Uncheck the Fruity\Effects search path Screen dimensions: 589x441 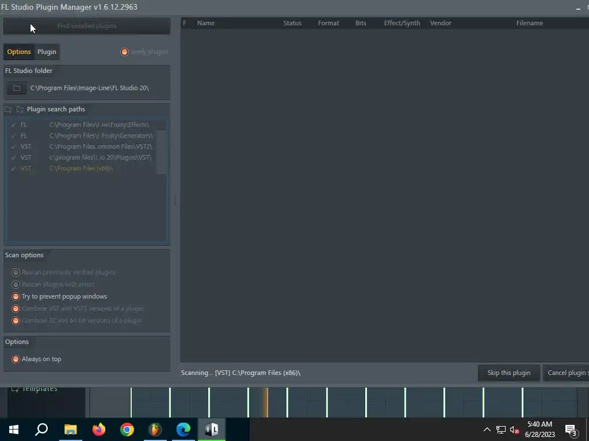pos(14,125)
